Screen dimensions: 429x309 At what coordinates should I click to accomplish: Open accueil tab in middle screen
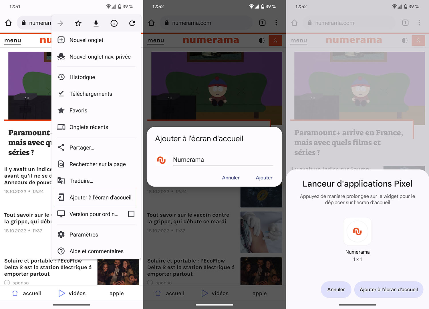[170, 293]
